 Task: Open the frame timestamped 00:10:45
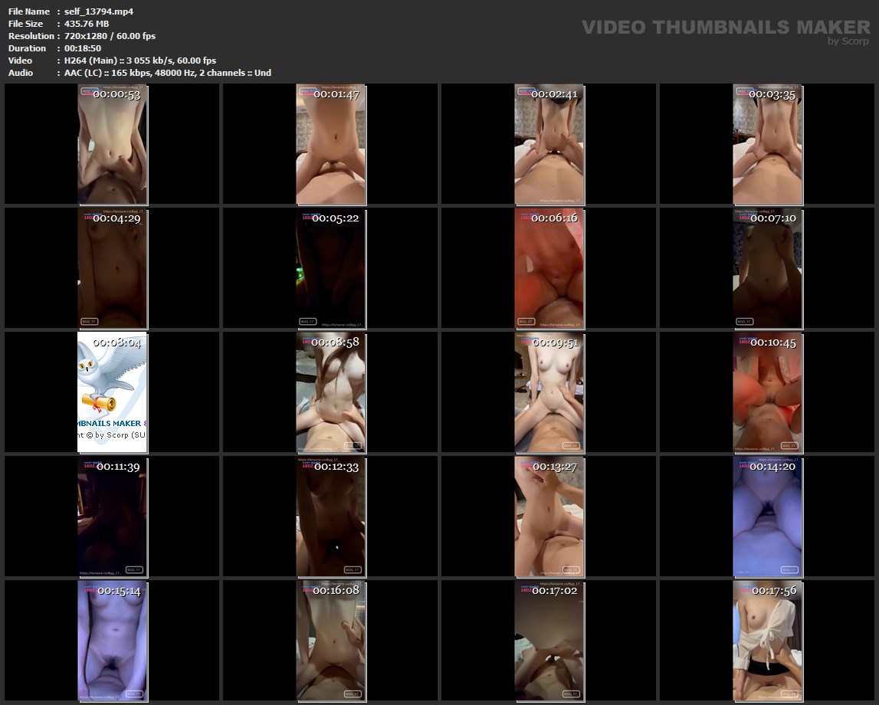(767, 392)
